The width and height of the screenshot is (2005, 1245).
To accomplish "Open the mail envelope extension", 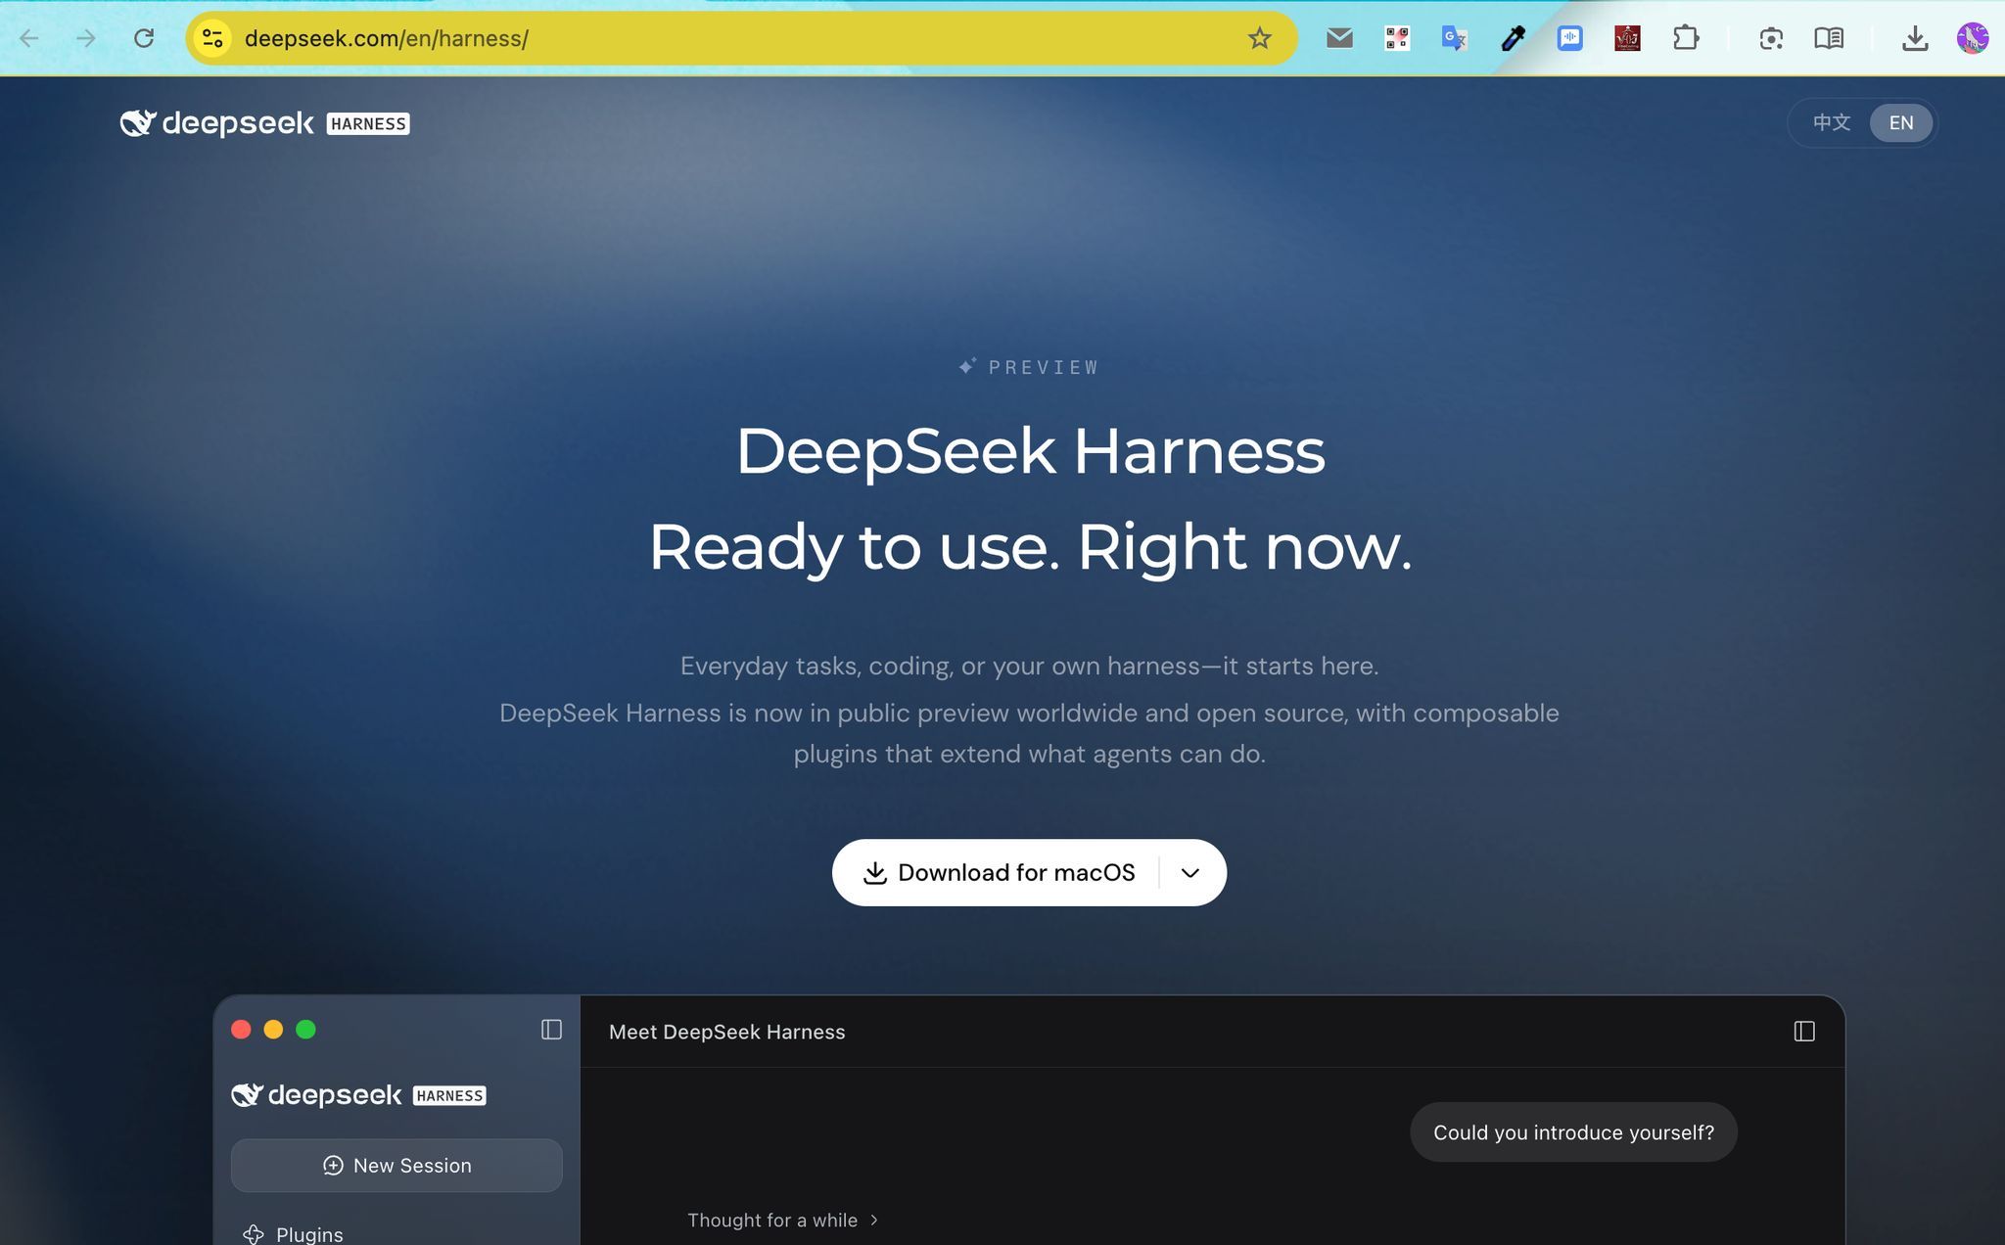I will (x=1339, y=38).
